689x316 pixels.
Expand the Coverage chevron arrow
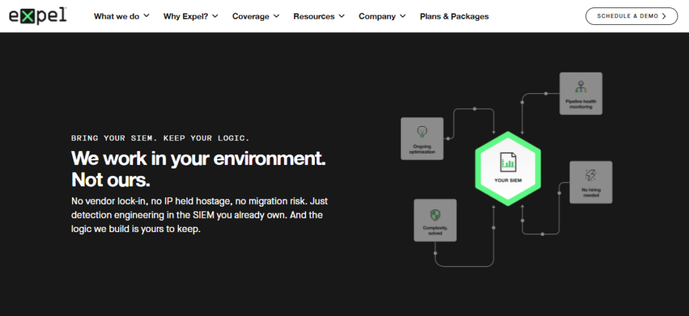point(277,16)
